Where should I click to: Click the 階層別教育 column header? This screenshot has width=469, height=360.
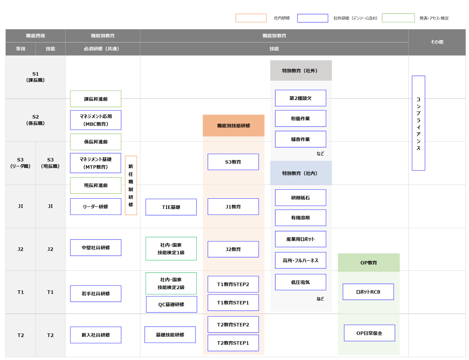103,36
